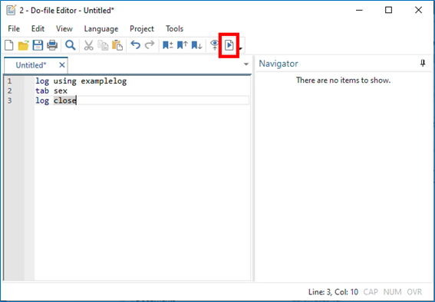The height and width of the screenshot is (302, 435).
Task: Click line number 1 in gutter
Action: pyautogui.click(x=9, y=81)
